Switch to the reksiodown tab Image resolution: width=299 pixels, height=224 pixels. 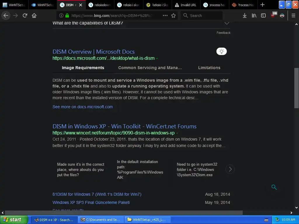point(100,5)
